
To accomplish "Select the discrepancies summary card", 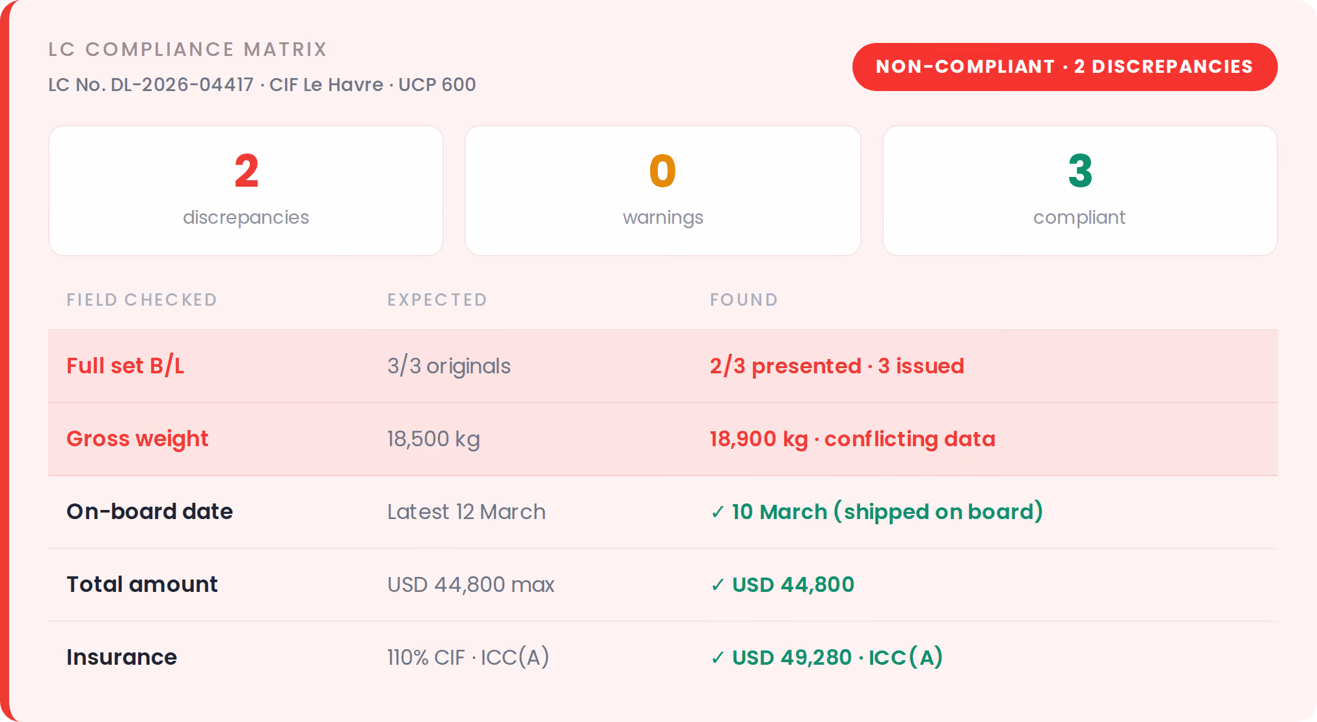I will [246, 191].
